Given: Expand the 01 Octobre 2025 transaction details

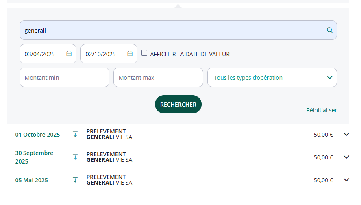Looking at the screenshot, I should tap(346, 134).
